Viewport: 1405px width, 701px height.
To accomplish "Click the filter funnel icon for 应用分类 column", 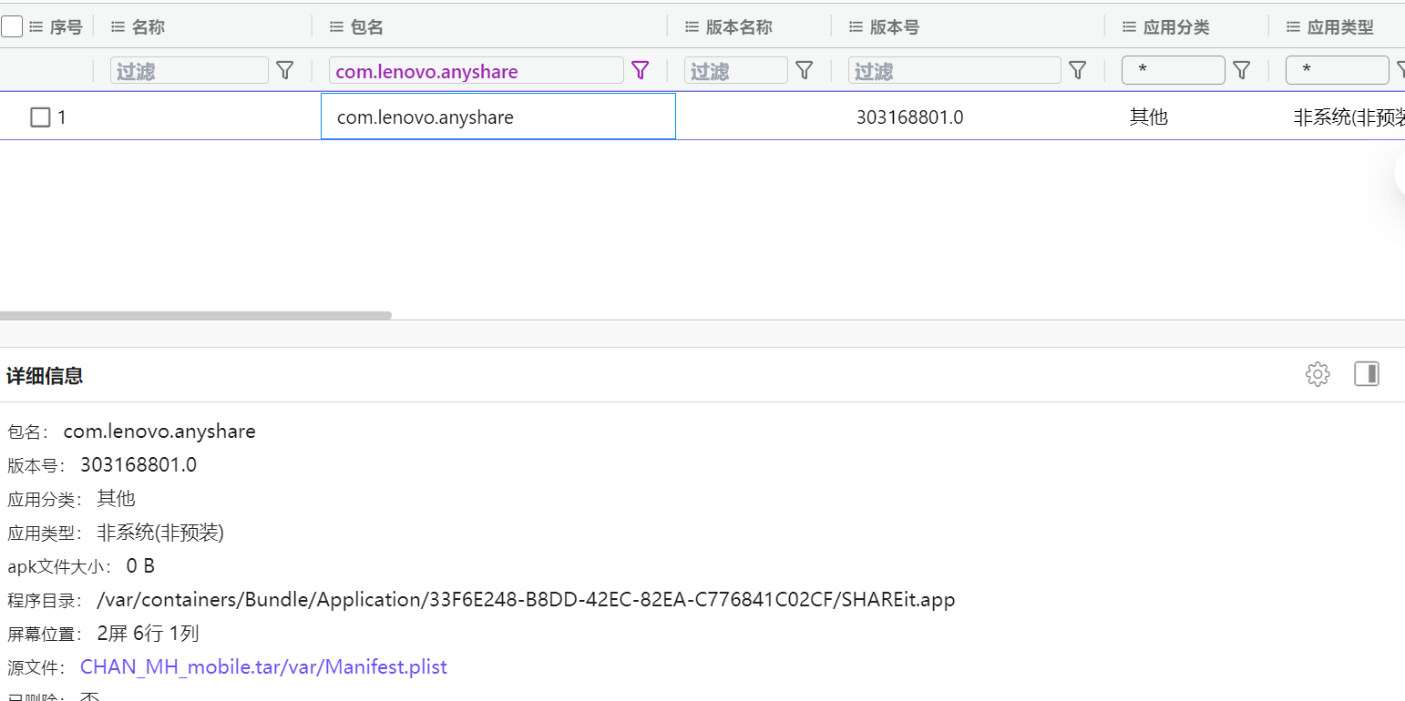I will click(1242, 70).
